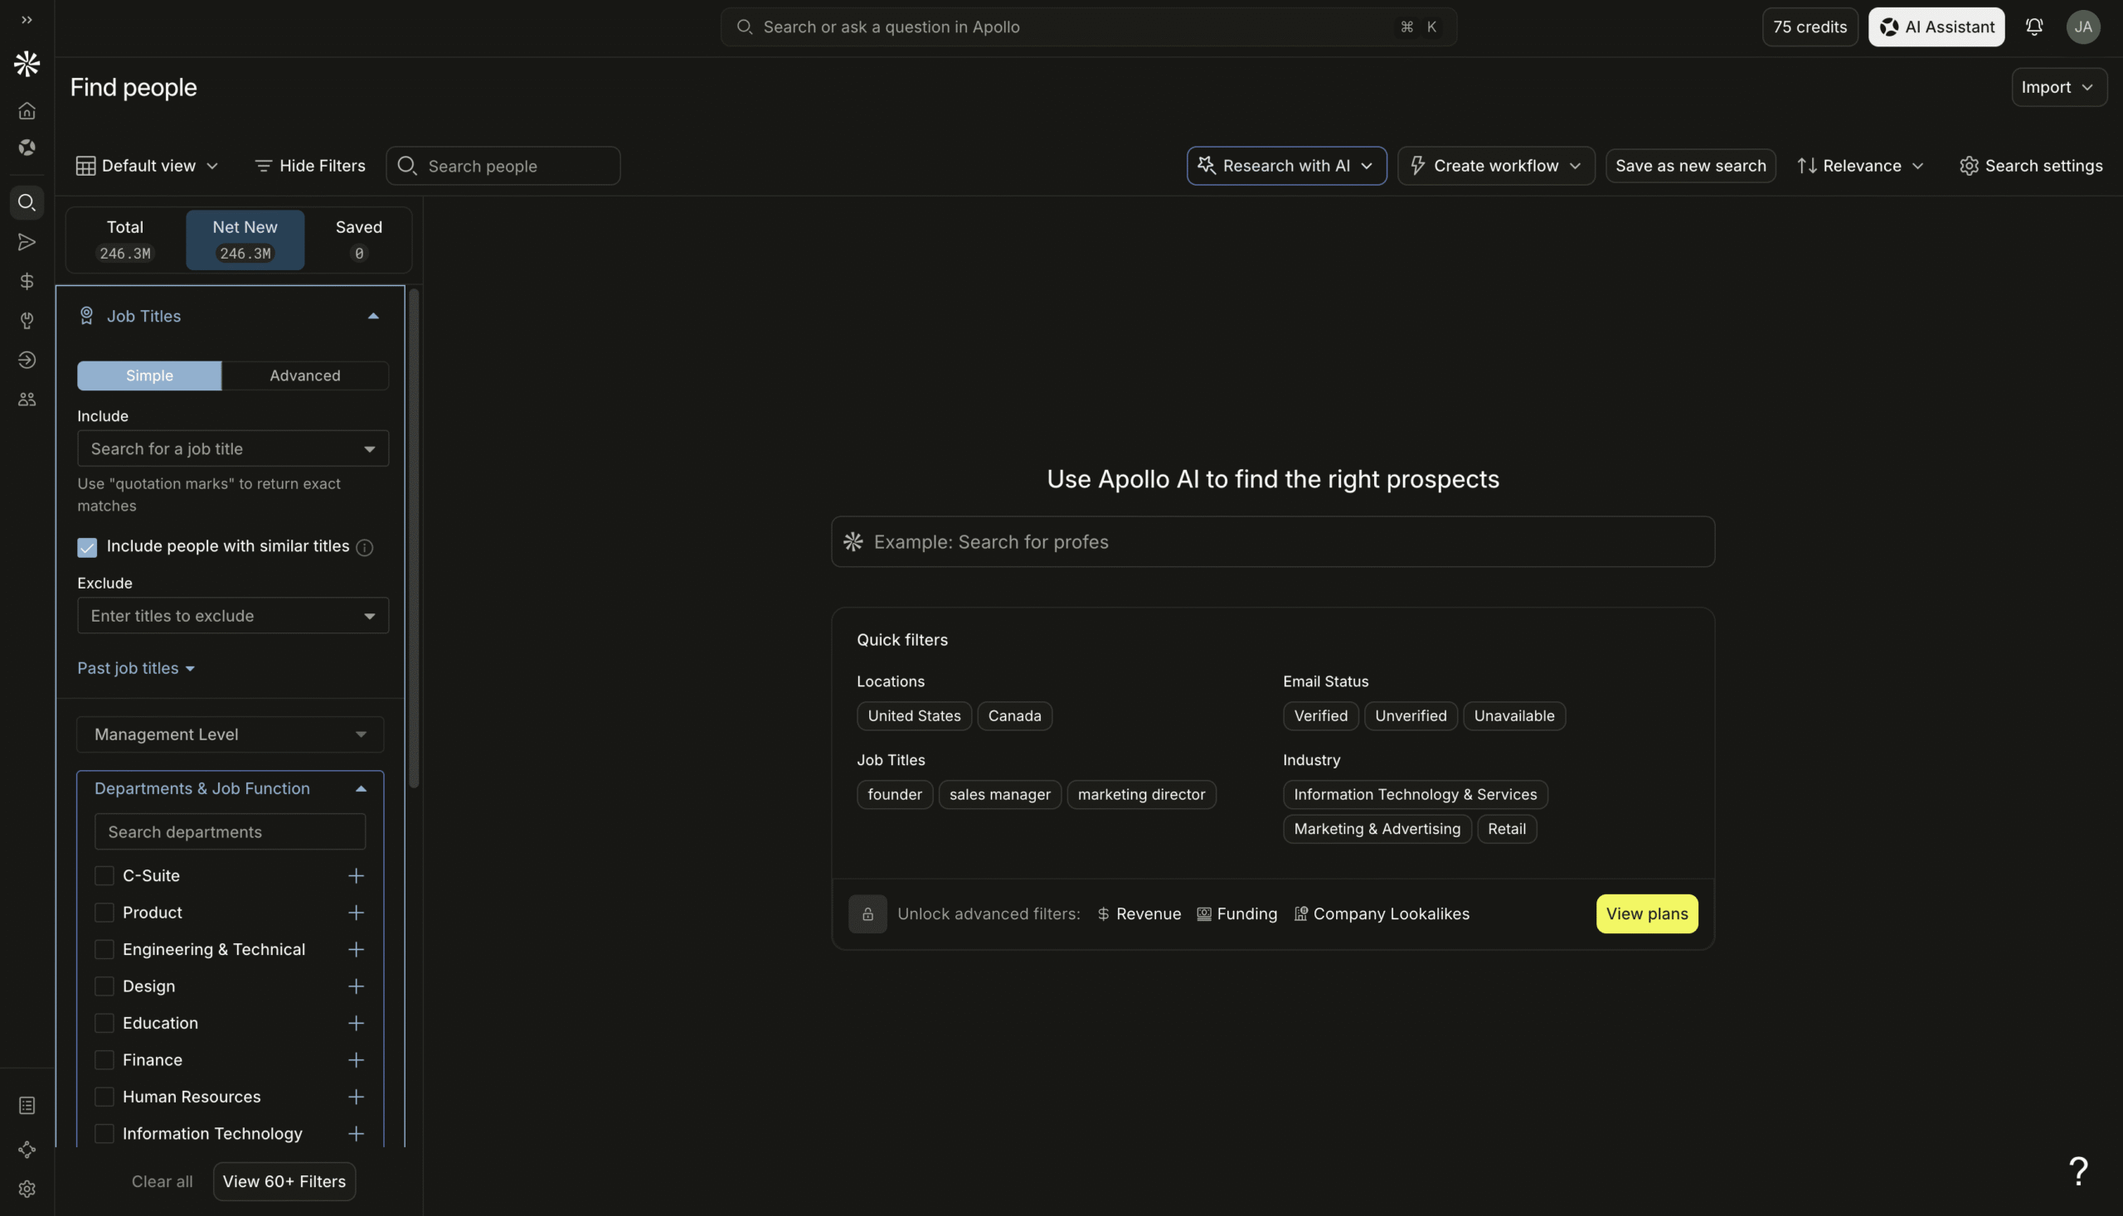
Task: Open the dollar sign icon in left sidebar
Action: pyautogui.click(x=27, y=282)
